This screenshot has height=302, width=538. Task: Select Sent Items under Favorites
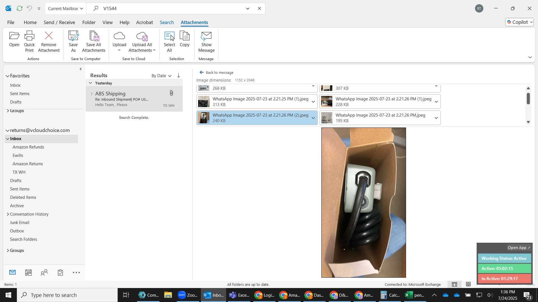pos(20,94)
